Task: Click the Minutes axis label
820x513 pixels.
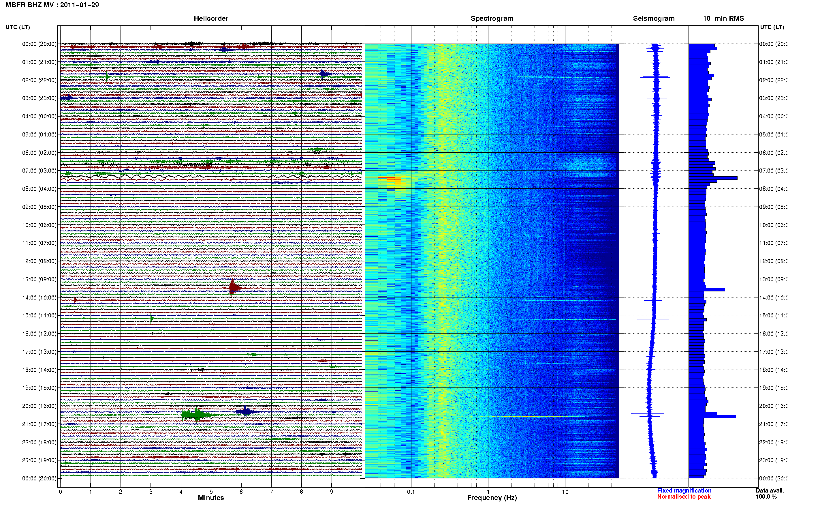Action: (x=211, y=498)
